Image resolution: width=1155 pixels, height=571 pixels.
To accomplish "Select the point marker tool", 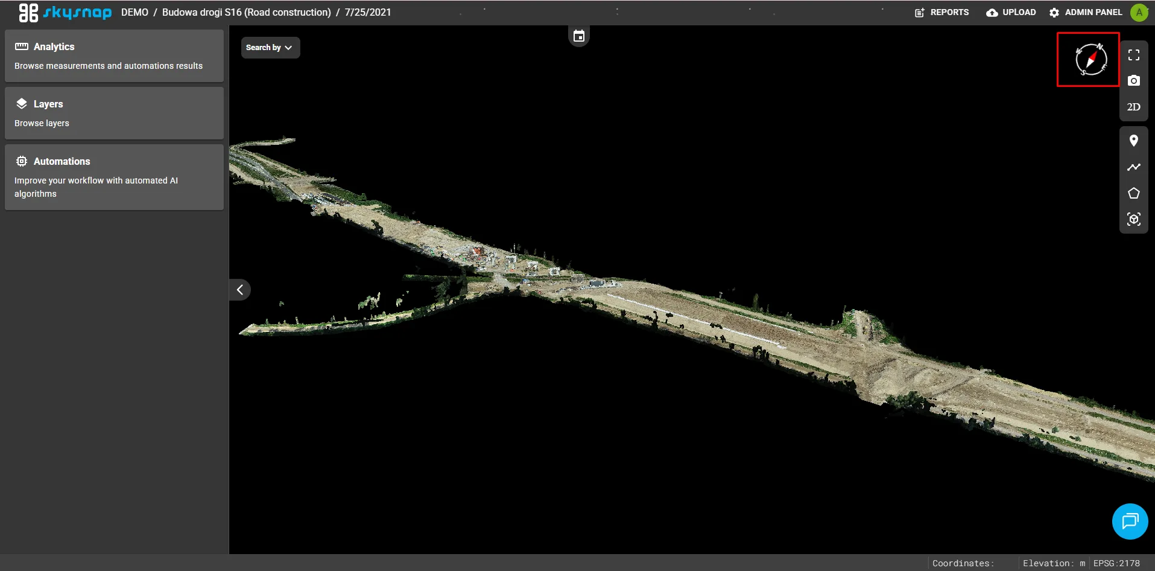I will click(1133, 141).
